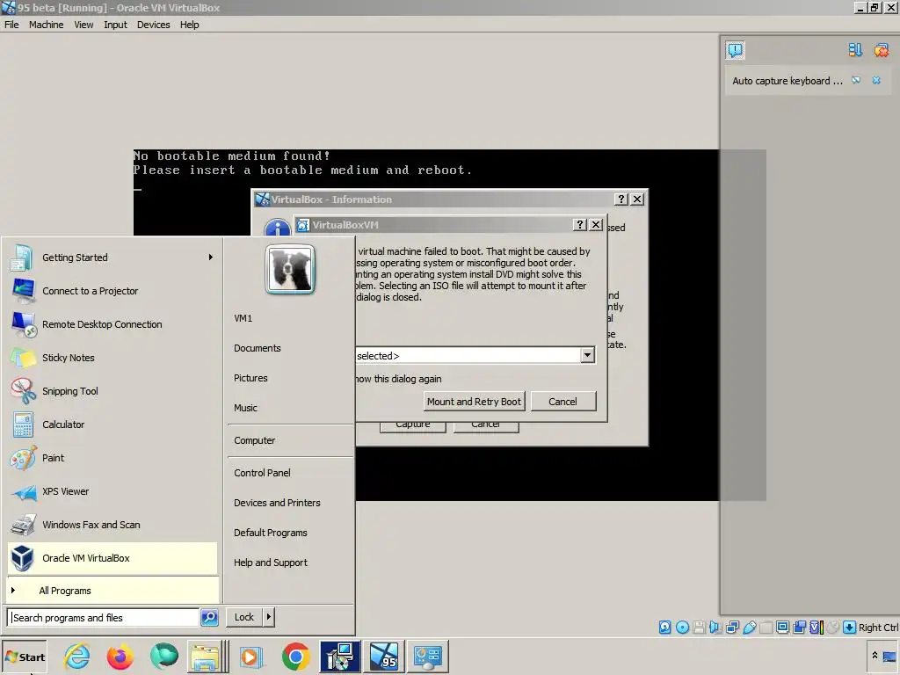The image size is (900, 675).
Task: Click Mount and Retry Boot button
Action: tap(474, 401)
